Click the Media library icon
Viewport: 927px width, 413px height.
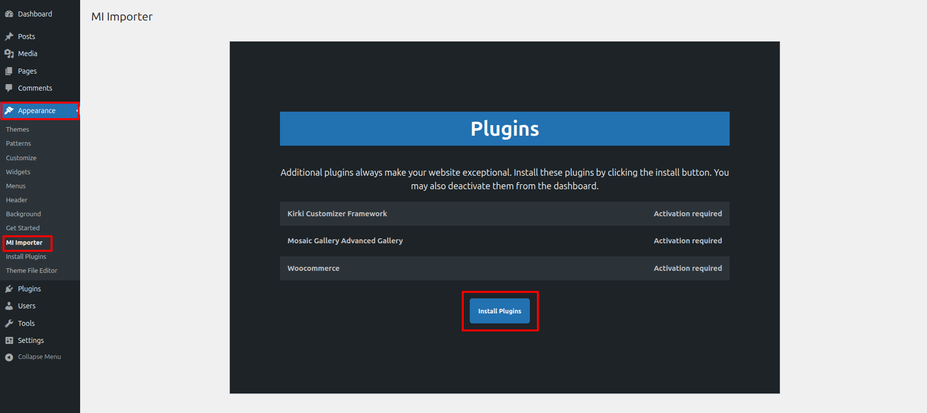tap(9, 54)
